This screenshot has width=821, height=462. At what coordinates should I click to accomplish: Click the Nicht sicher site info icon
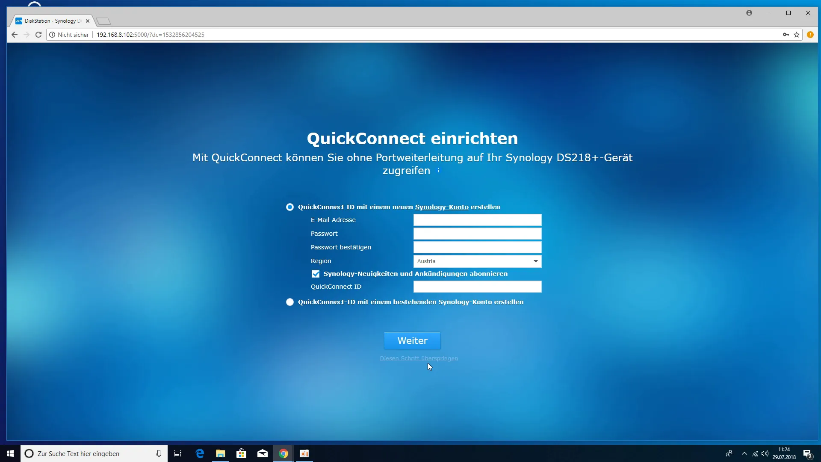pyautogui.click(x=52, y=35)
